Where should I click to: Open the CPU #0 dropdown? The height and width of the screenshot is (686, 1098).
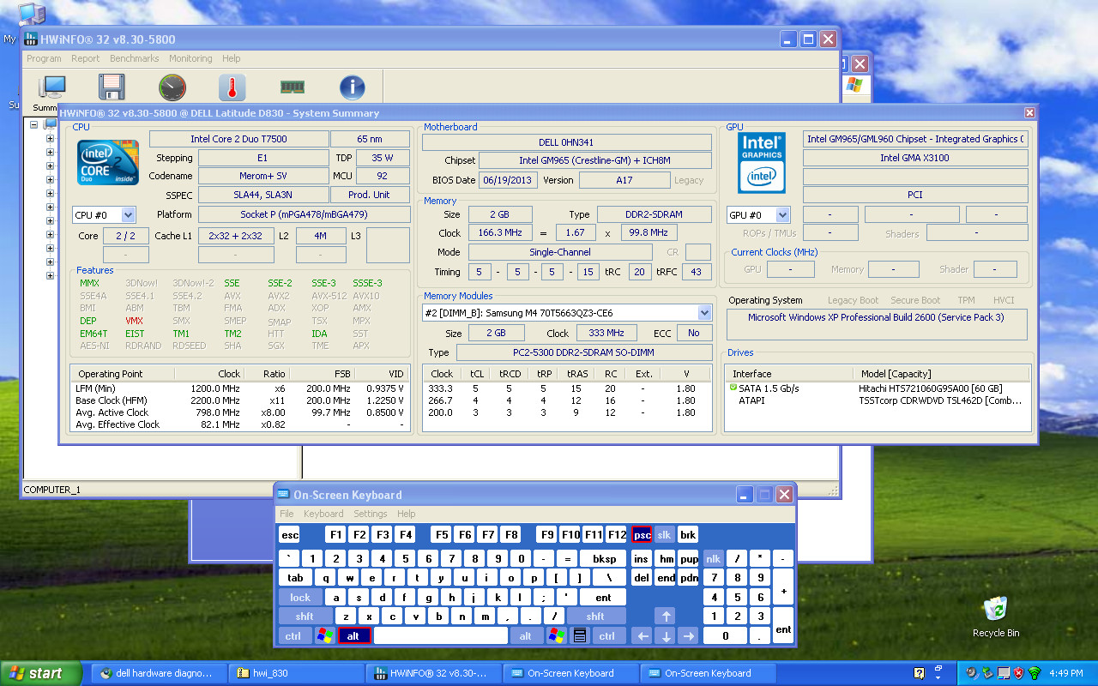point(104,215)
